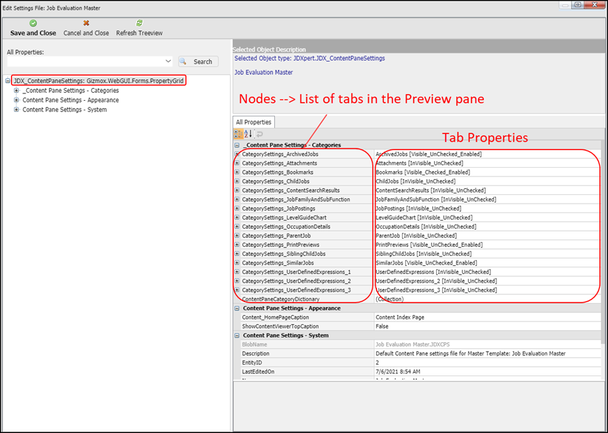
Task: Open the All Properties dropdown arrow
Action: click(168, 62)
